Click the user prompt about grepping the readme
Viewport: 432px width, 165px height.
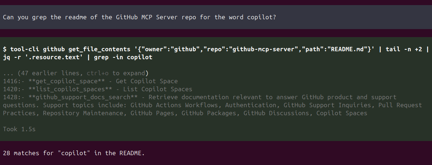139,17
